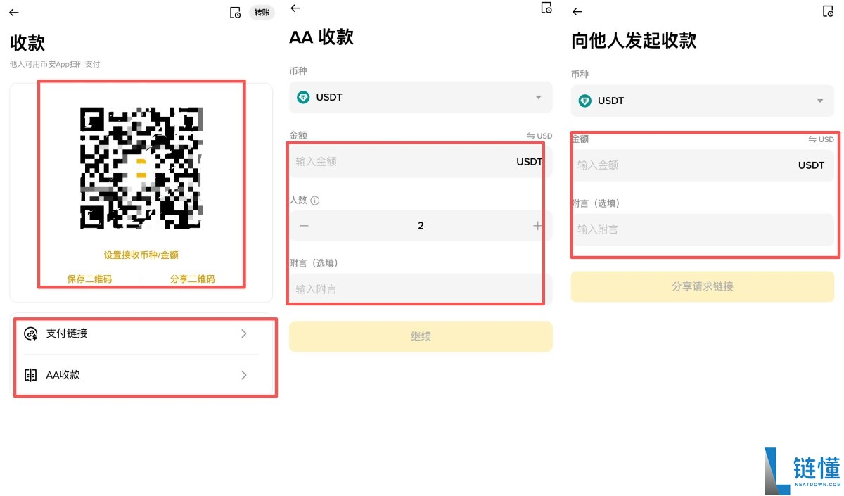The width and height of the screenshot is (844, 496).
Task: Increase 人数 using the plus stepper
Action: 537,225
